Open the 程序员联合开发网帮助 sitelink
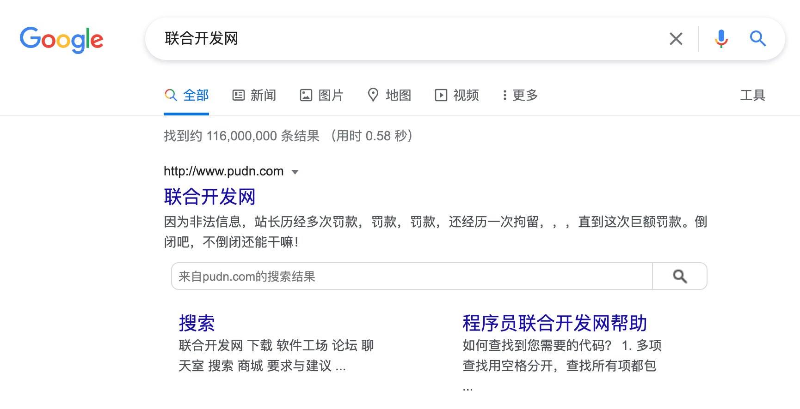The height and width of the screenshot is (409, 800). click(x=554, y=323)
